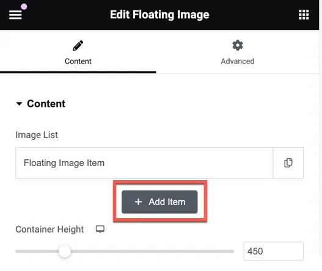Click the gear Advanced icon
Image resolution: width=322 pixels, height=271 pixels.
click(x=238, y=45)
